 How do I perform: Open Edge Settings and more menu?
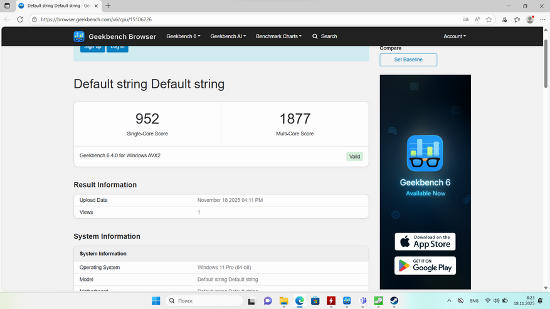click(542, 19)
